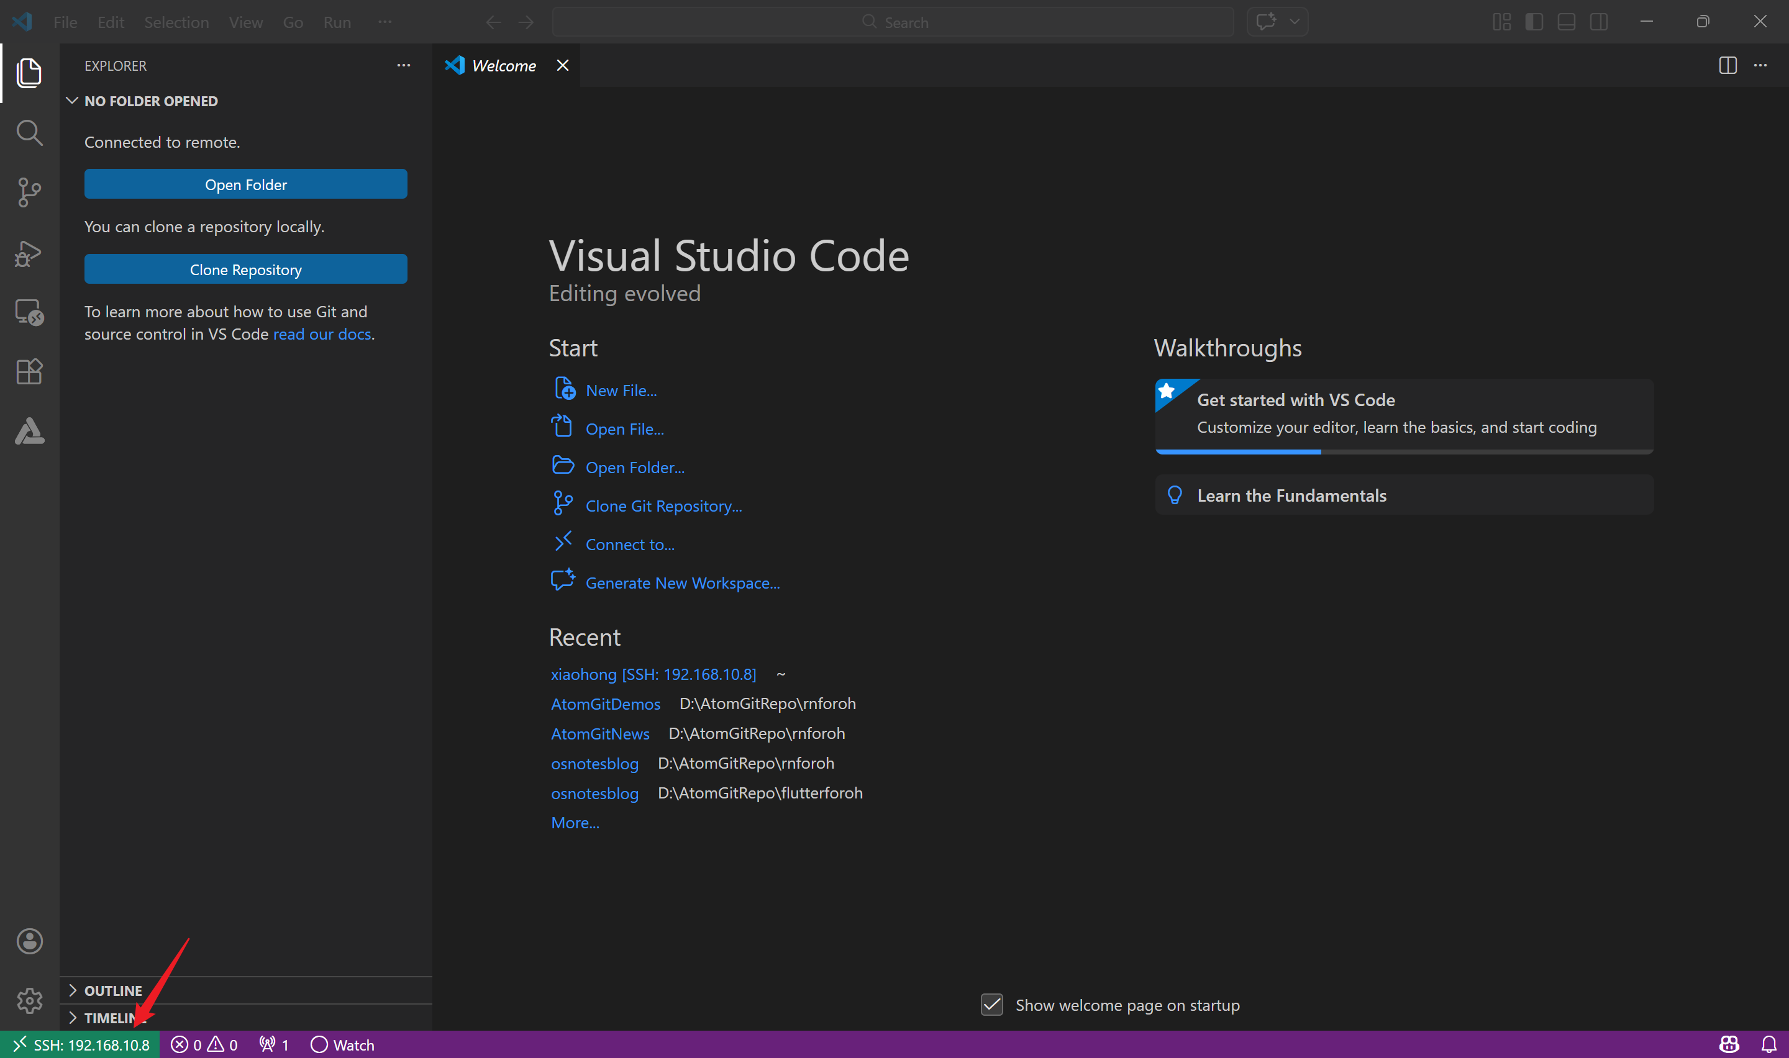Click the Clone Repository button
This screenshot has height=1058, width=1789.
(245, 269)
